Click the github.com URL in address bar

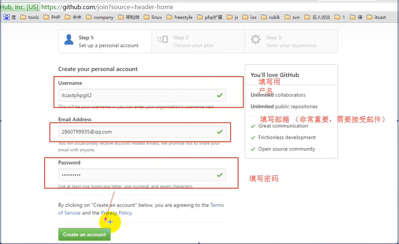coord(107,7)
